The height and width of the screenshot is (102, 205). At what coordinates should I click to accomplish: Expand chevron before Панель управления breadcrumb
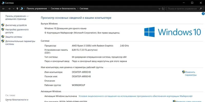click(25, 9)
